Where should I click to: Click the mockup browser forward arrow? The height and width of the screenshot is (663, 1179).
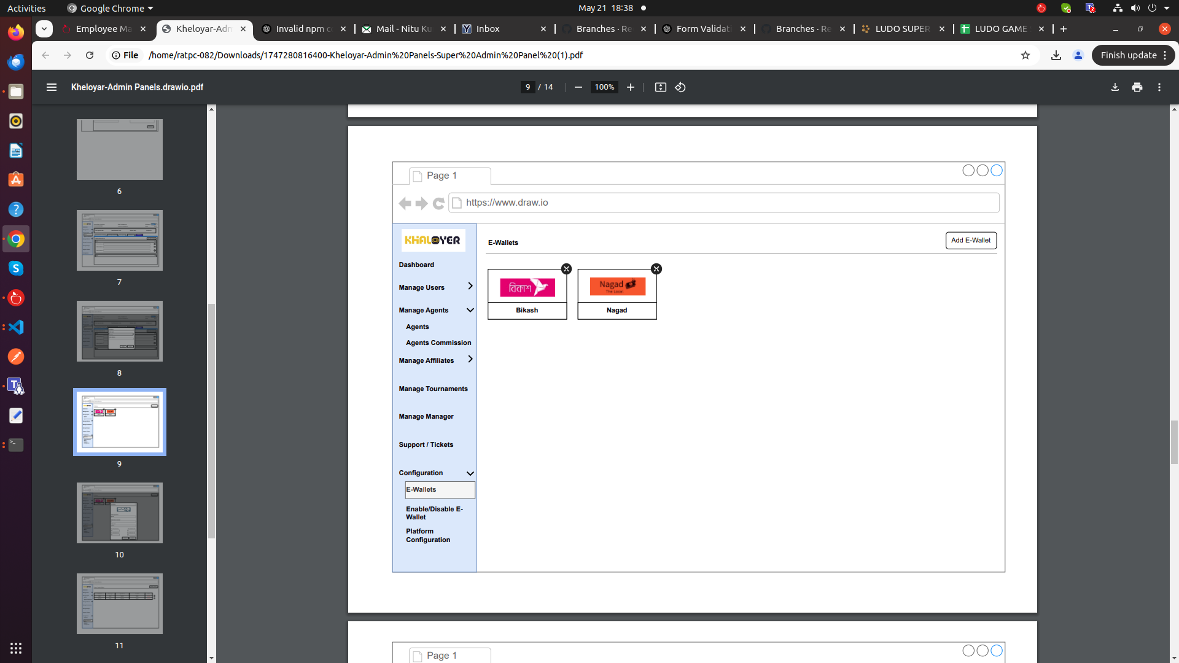pyautogui.click(x=421, y=203)
